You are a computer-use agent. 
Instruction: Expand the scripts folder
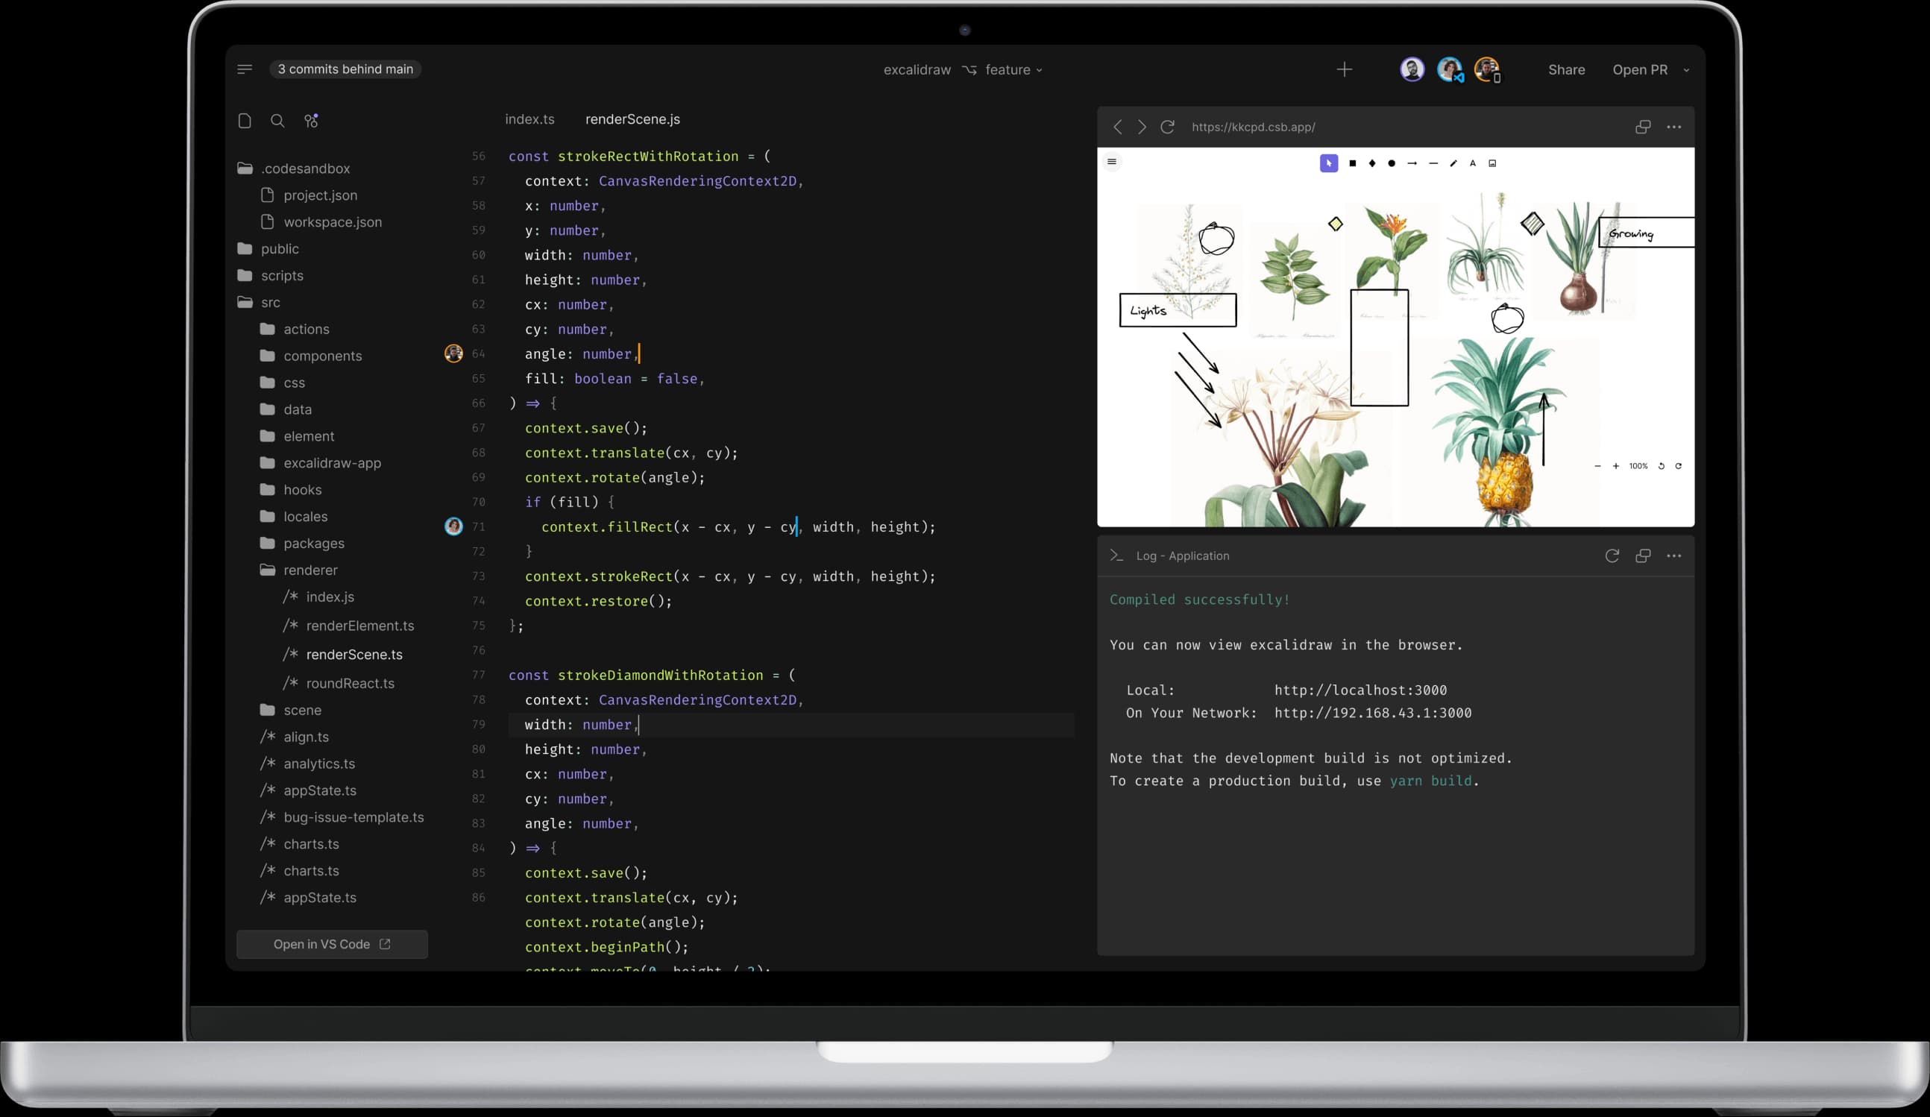[x=271, y=276]
